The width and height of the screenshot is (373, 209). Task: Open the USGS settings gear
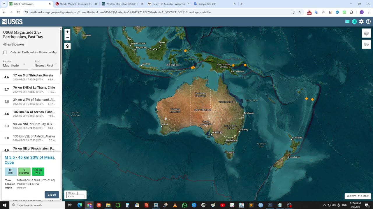coord(361,22)
